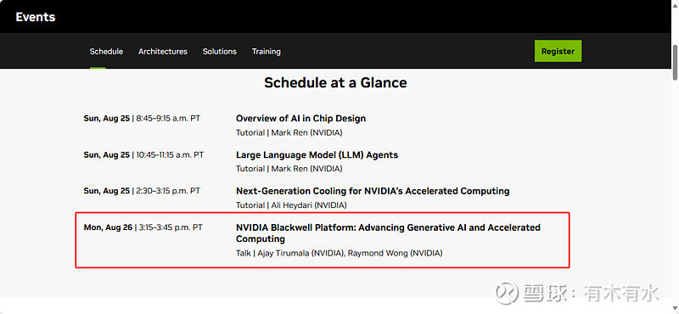The image size is (679, 314).
Task: Click the Xueqiu watermark logo icon
Action: (x=507, y=294)
